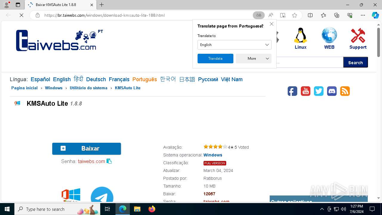382x215 pixels.
Task: Switch language to Korean 한국어
Action: tap(168, 79)
